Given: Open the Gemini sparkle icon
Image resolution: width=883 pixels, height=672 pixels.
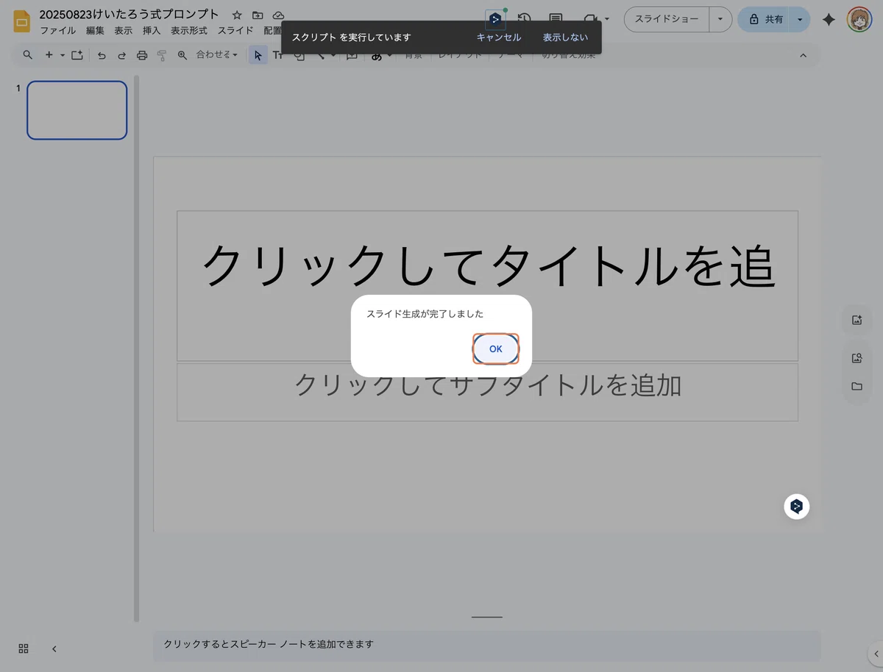Looking at the screenshot, I should (829, 20).
